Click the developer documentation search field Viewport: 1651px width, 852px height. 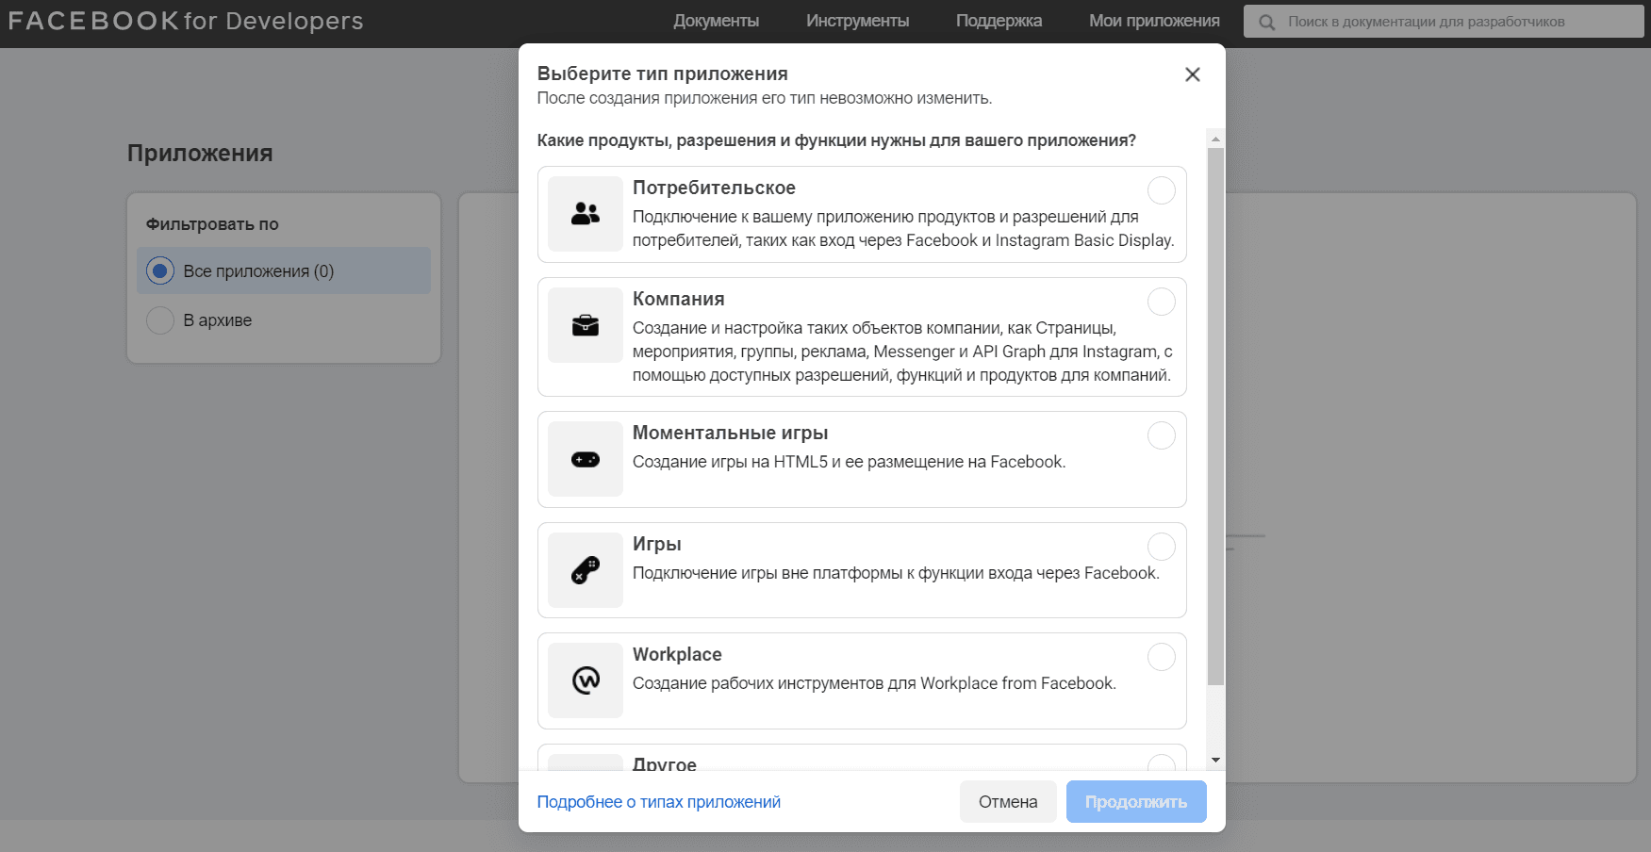pos(1444,22)
